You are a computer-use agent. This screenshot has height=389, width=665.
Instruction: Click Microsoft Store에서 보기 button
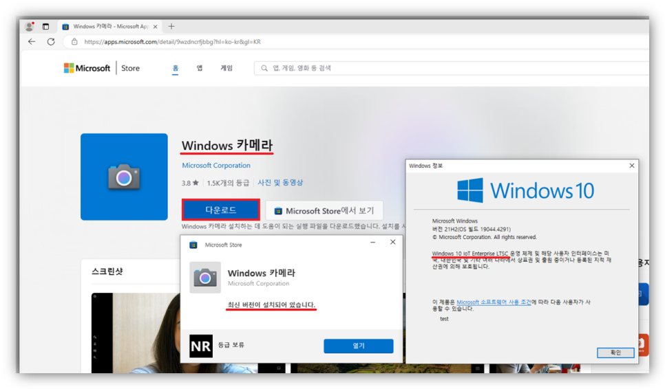(324, 210)
